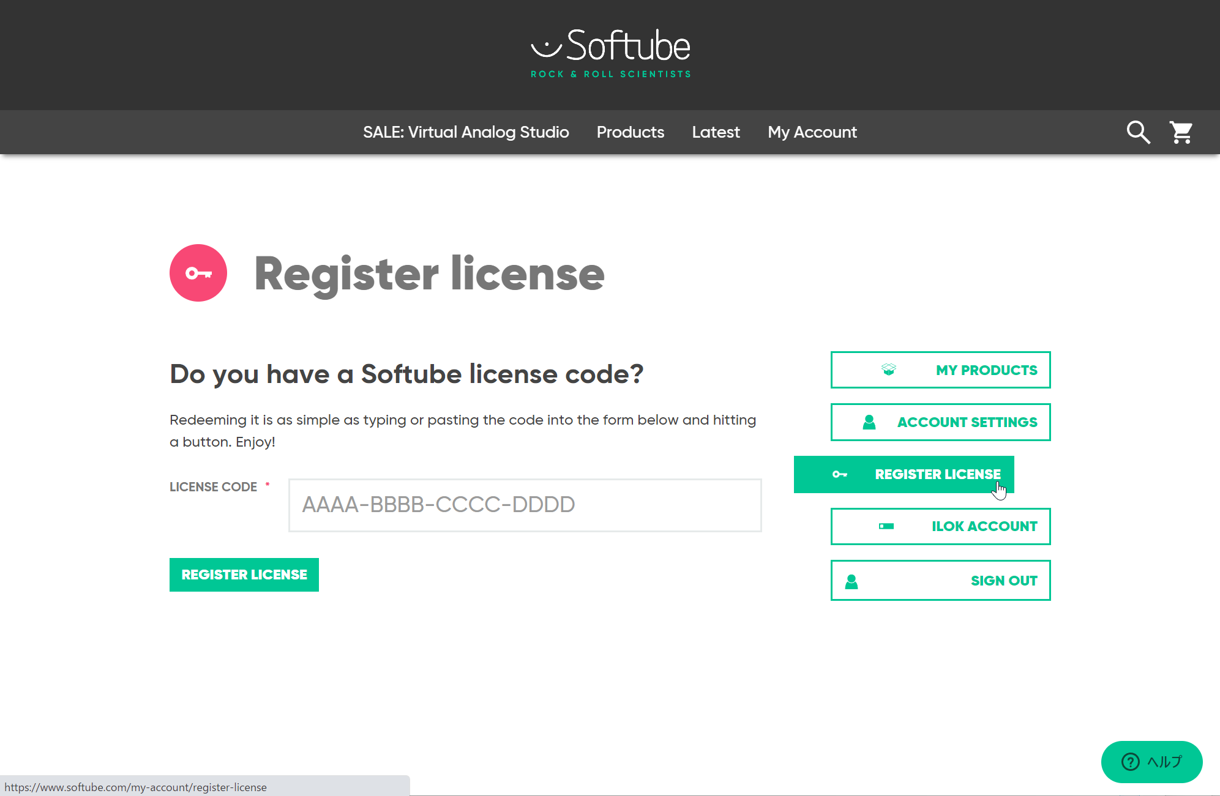1220x796 pixels.
Task: Click the LICENSE CODE field label
Action: point(213,487)
